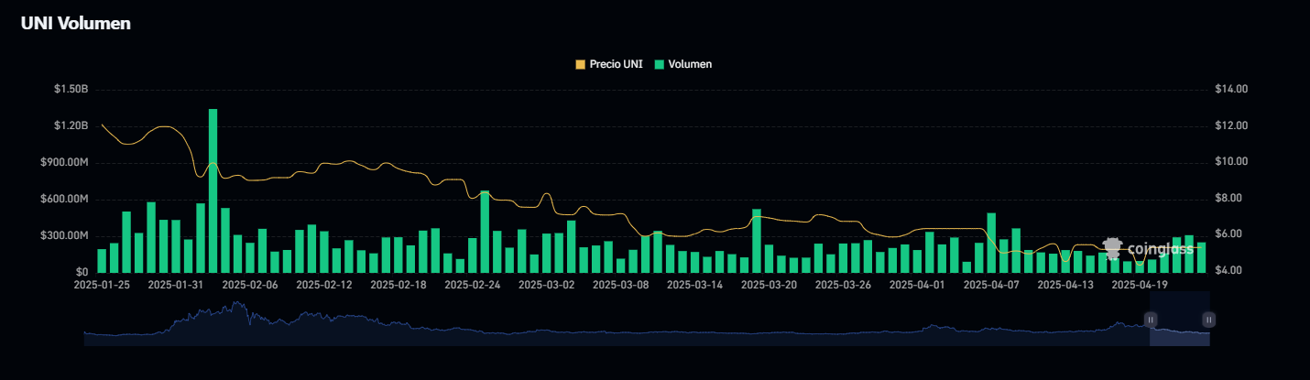The height and width of the screenshot is (380, 1310).
Task: Select the tall volume bar above the 2025-04-07 label
Action: click(991, 243)
